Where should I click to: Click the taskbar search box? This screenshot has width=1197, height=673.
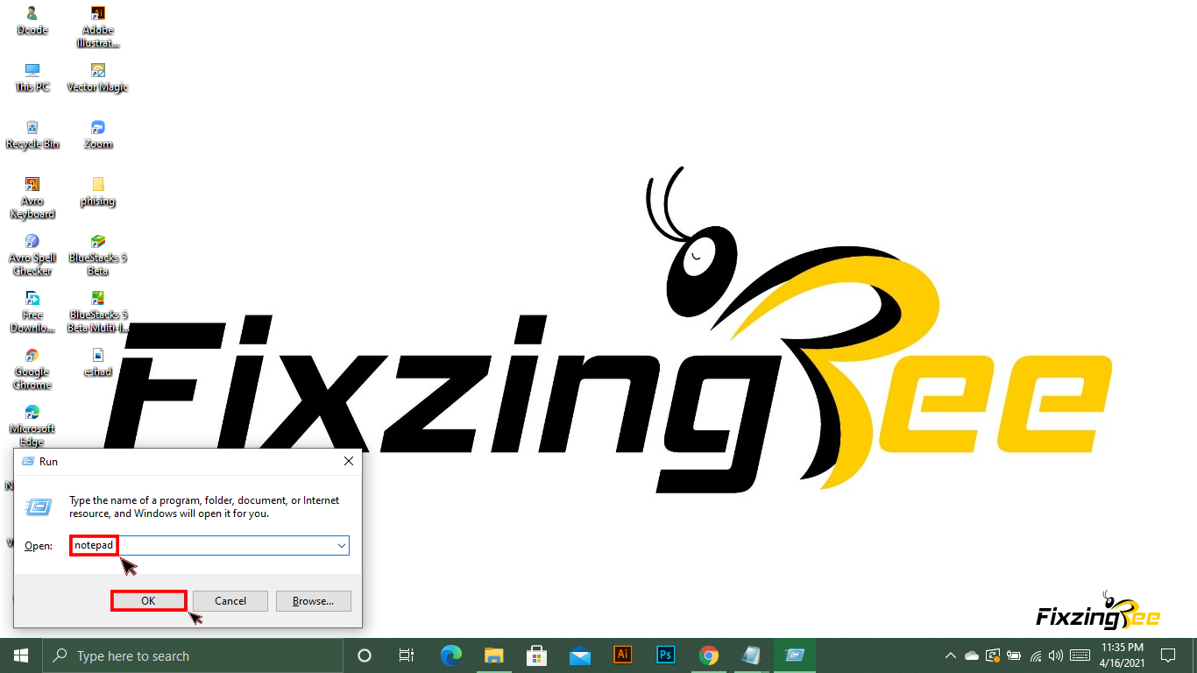(195, 655)
